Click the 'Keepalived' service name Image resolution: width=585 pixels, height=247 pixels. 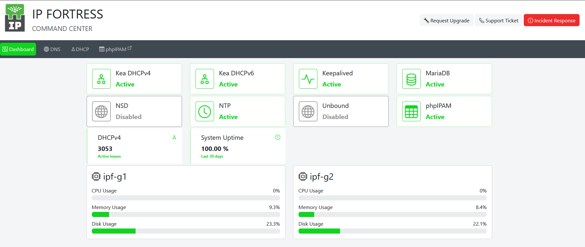click(x=337, y=73)
